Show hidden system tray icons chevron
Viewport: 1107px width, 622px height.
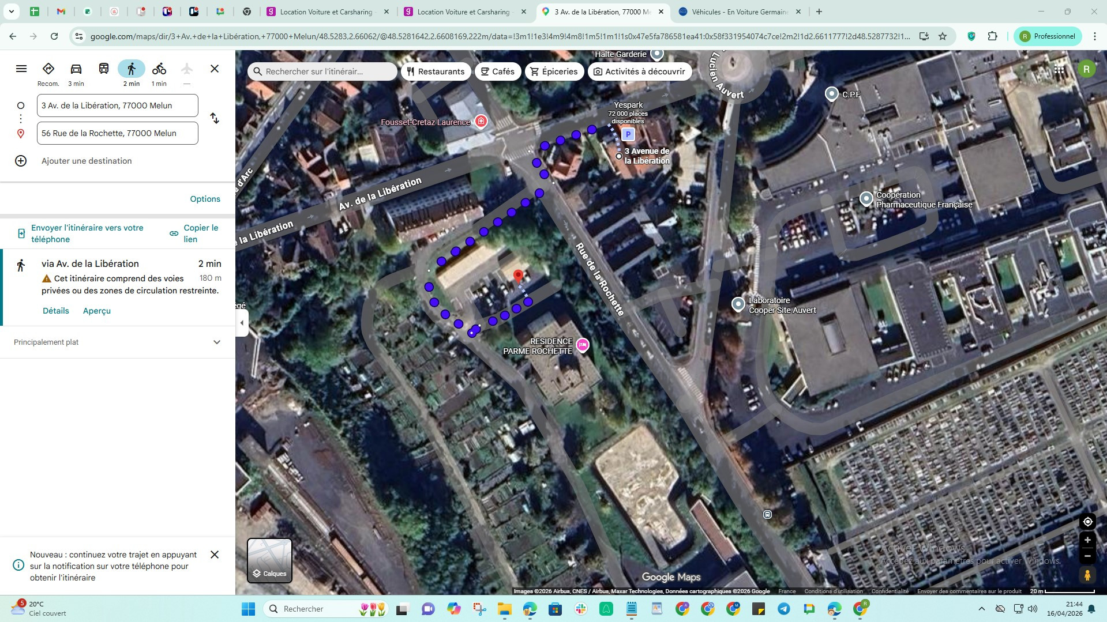[981, 609]
